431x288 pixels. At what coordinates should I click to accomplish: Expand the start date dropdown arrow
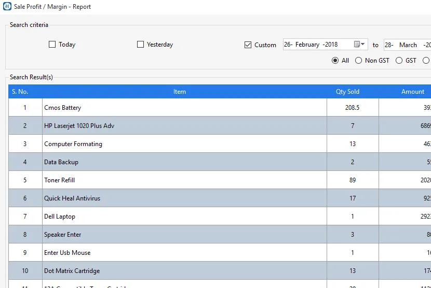363,45
